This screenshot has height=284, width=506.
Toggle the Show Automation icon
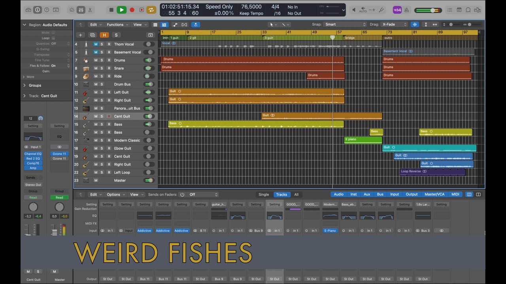click(176, 24)
